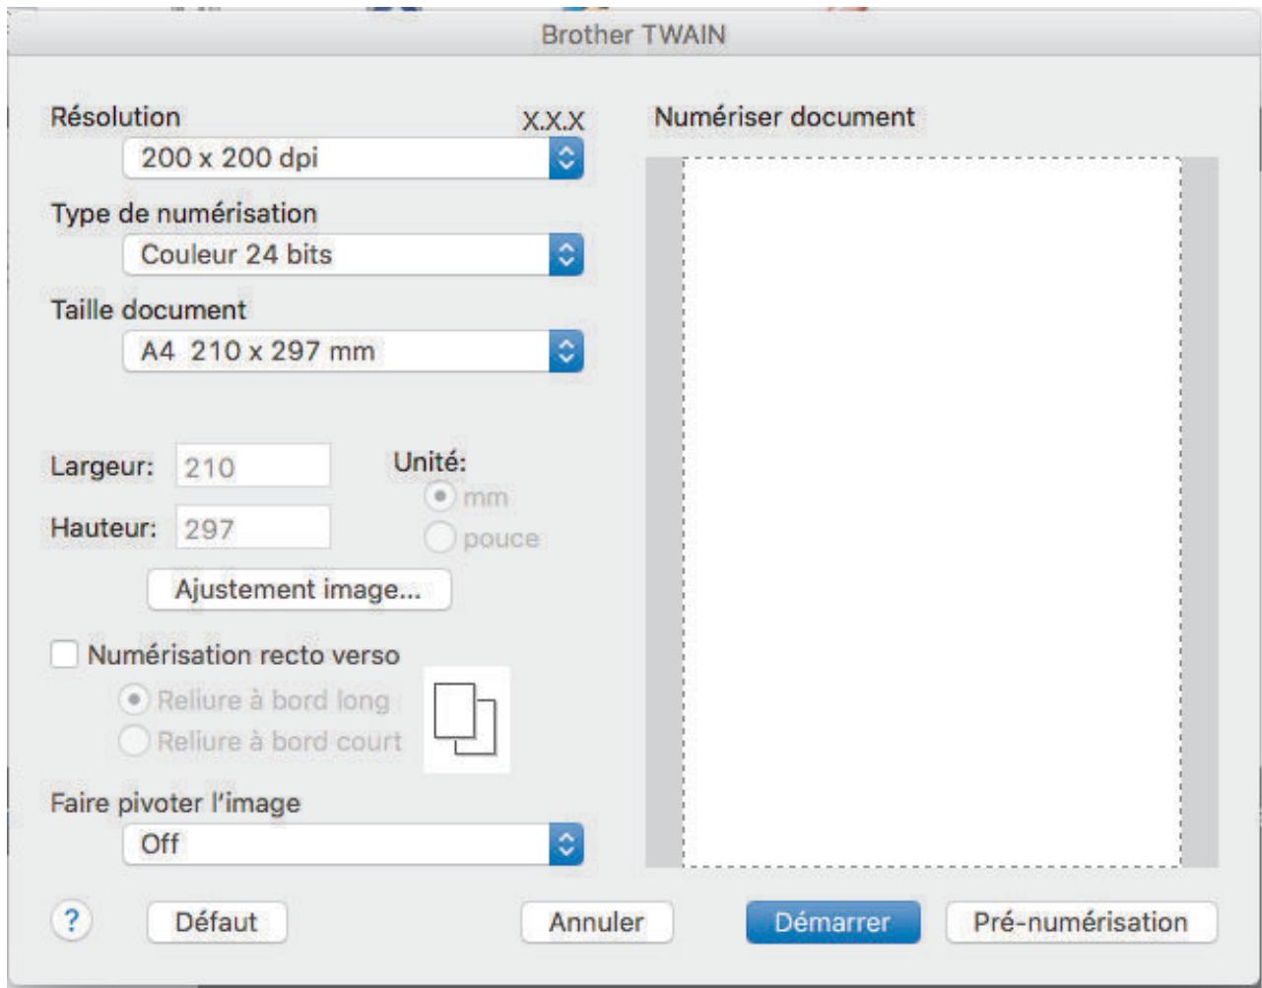Open the Résolution dropdown

click(354, 158)
